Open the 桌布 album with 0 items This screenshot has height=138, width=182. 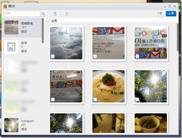22,47
